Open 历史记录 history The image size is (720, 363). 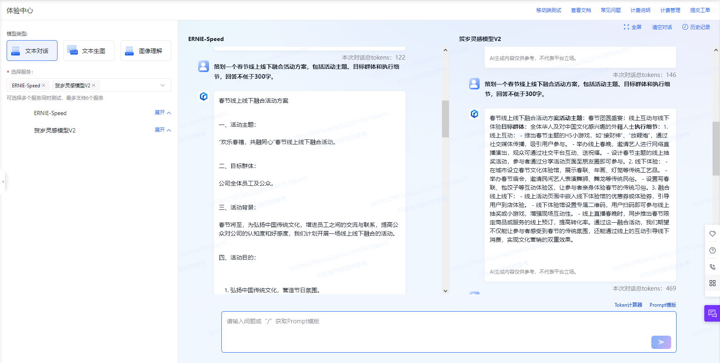click(x=696, y=27)
